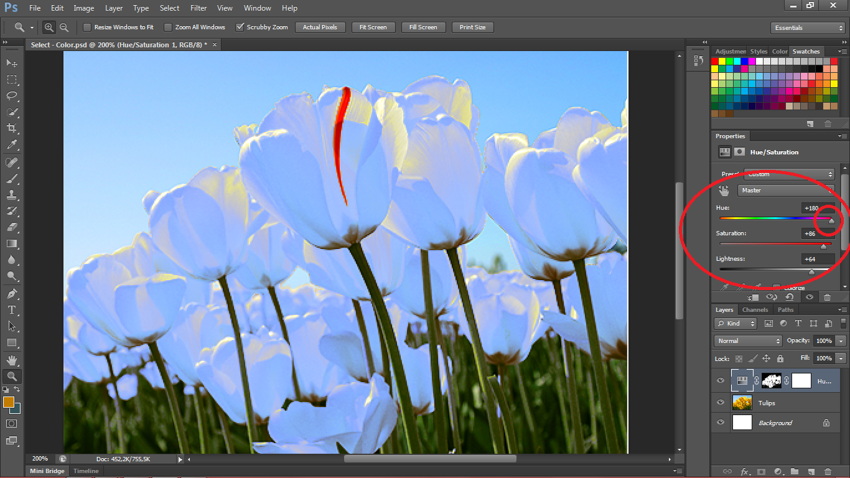Select the Blur tool
850x478 pixels.
[12, 260]
